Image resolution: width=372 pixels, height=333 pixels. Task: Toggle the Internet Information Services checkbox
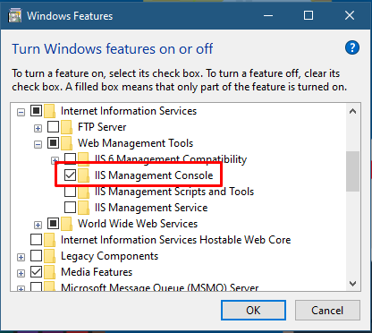(x=36, y=111)
